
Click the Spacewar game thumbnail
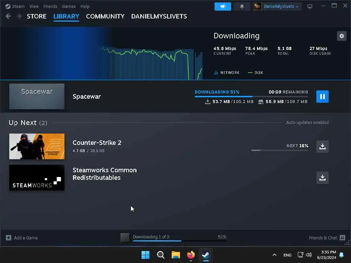(37, 96)
